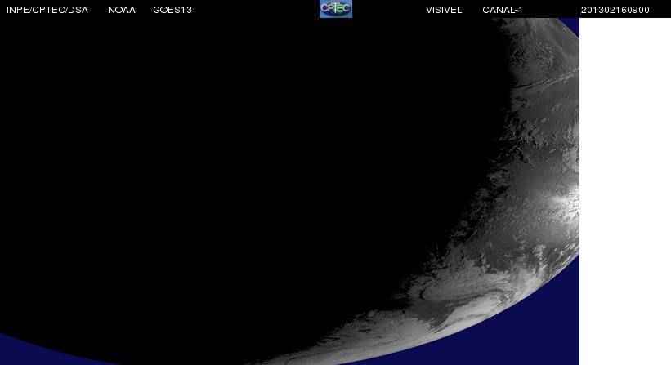Click the GOES13 satellite label
The height and width of the screenshot is (365, 671).
coord(172,10)
